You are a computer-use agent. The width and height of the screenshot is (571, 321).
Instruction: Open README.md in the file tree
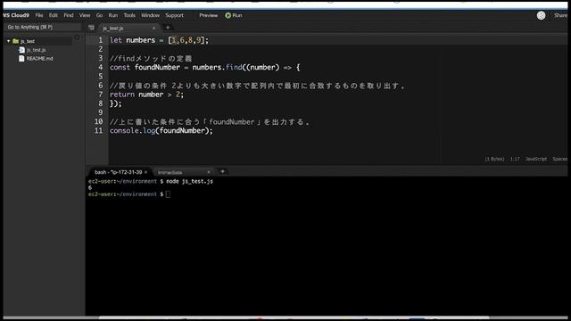pyautogui.click(x=39, y=58)
